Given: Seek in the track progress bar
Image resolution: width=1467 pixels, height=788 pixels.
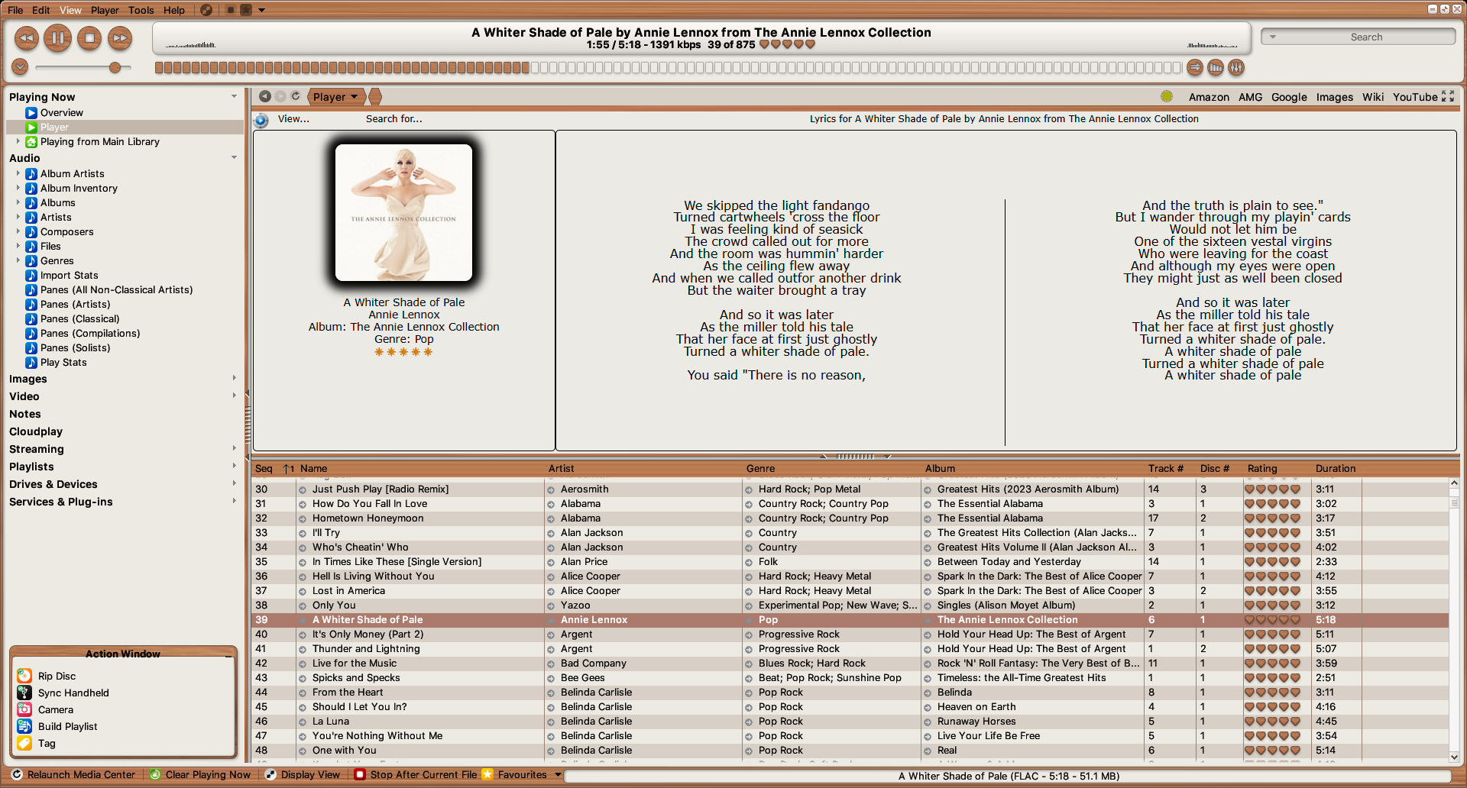Looking at the screenshot, I should pos(669,68).
